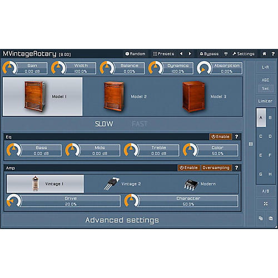
Task: Expand the Advanced settings panel
Action: pos(122,220)
